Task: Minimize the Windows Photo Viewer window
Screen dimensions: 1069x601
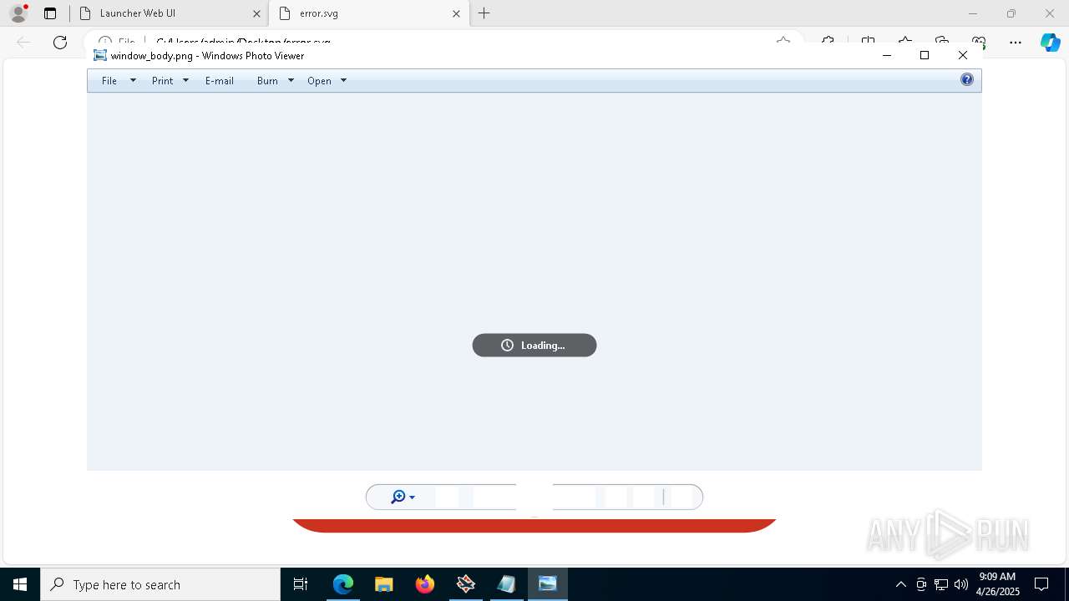Action: [887, 55]
